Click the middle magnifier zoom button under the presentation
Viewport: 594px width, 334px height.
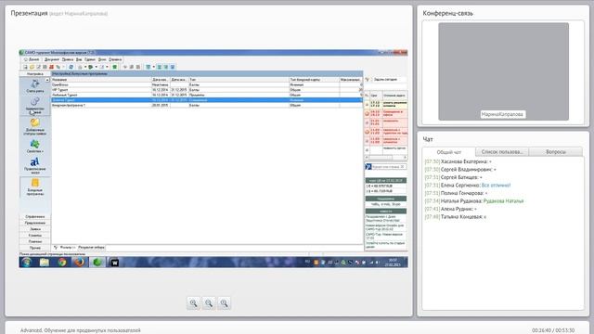pos(209,303)
